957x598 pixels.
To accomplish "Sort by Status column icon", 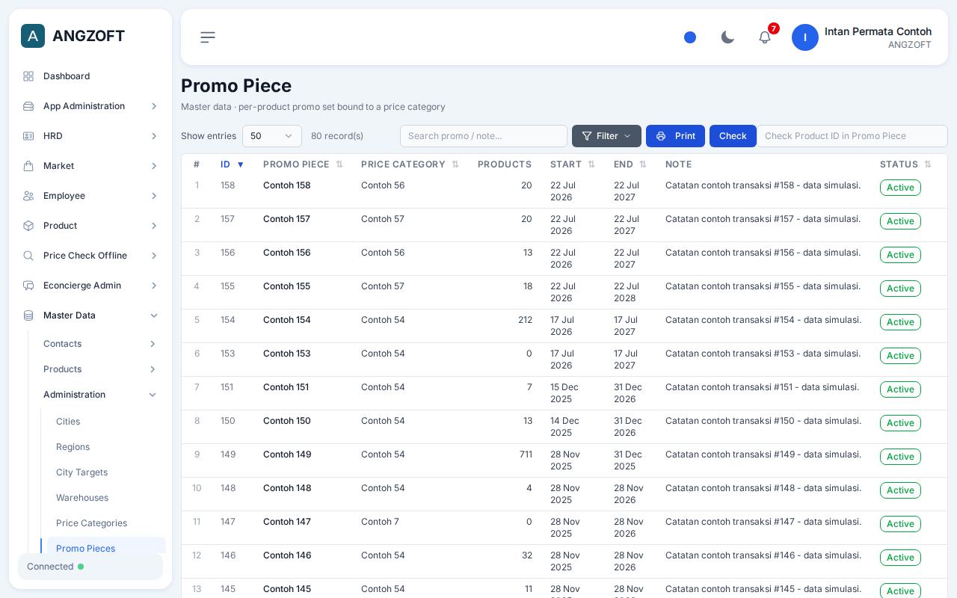I will pos(928,164).
